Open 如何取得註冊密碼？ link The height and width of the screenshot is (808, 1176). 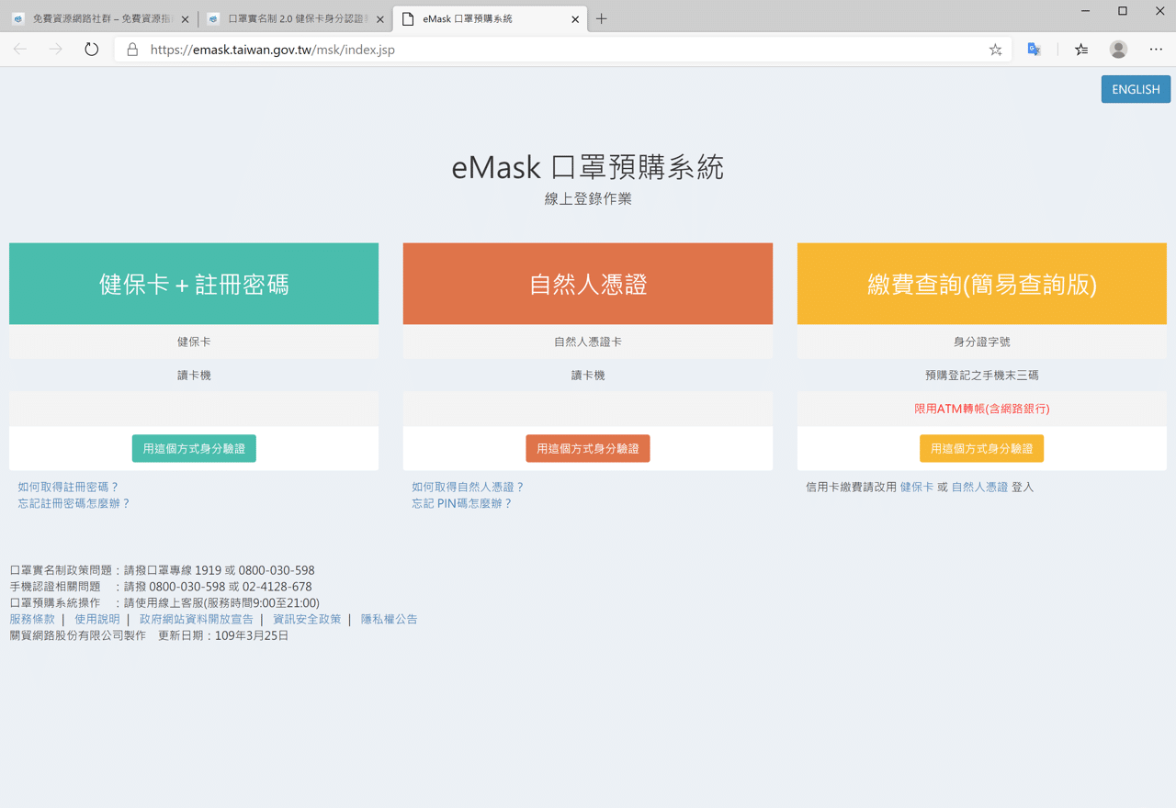69,487
